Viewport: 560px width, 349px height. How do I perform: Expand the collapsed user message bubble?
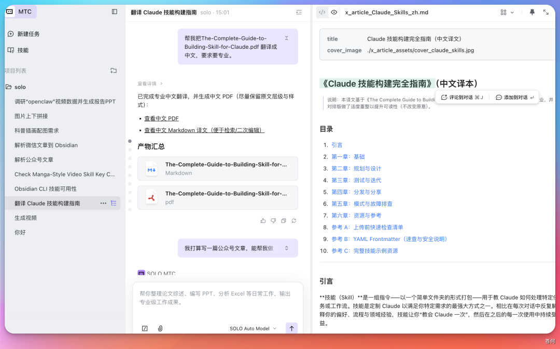click(286, 38)
